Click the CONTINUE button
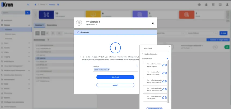Screen dimensions: 231x109 pos(115,77)
